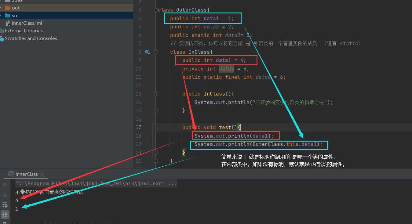Collapse the OuterClass fold on line 3
The width and height of the screenshot is (412, 224).
click(x=156, y=10)
